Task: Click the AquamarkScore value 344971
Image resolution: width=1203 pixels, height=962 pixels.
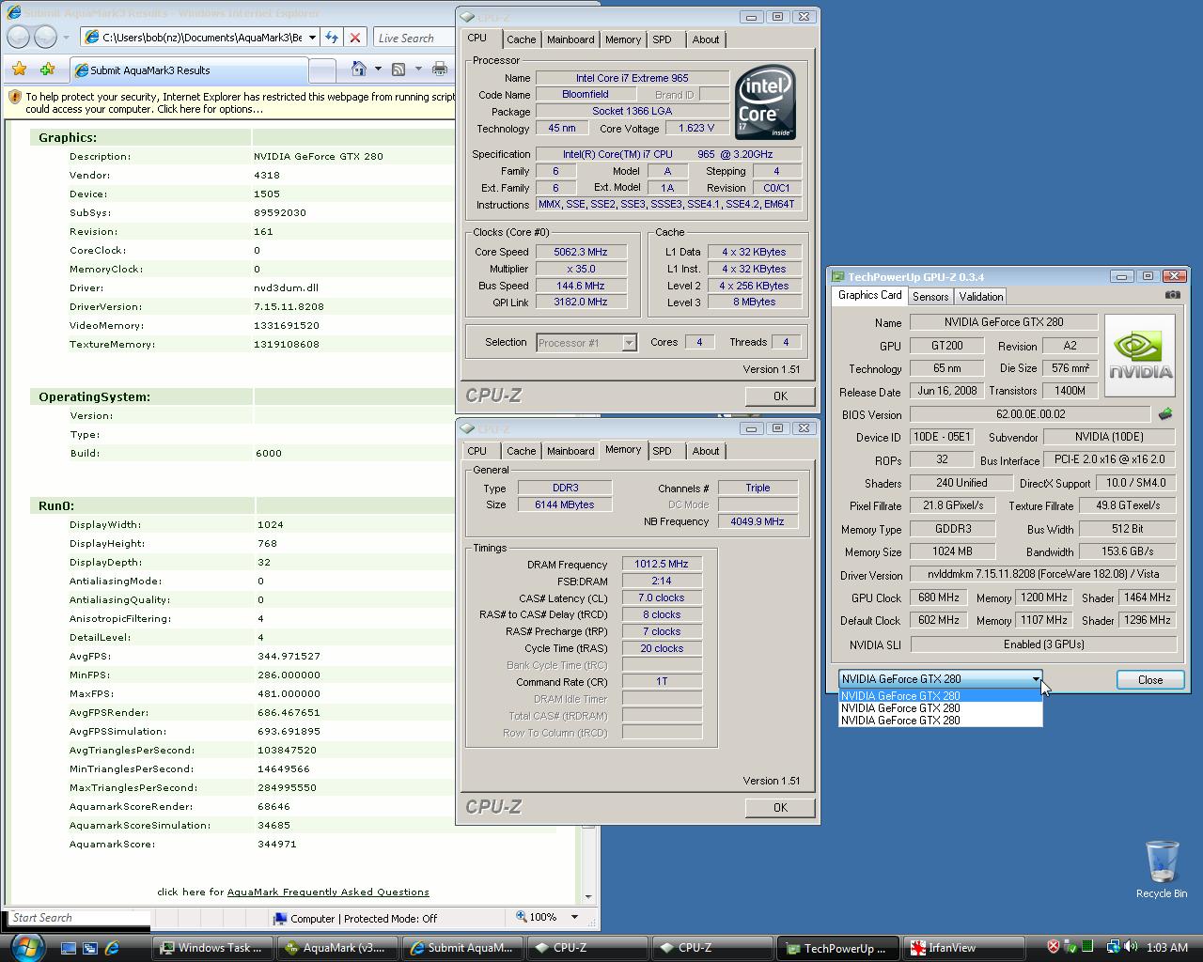Action: 277,844
